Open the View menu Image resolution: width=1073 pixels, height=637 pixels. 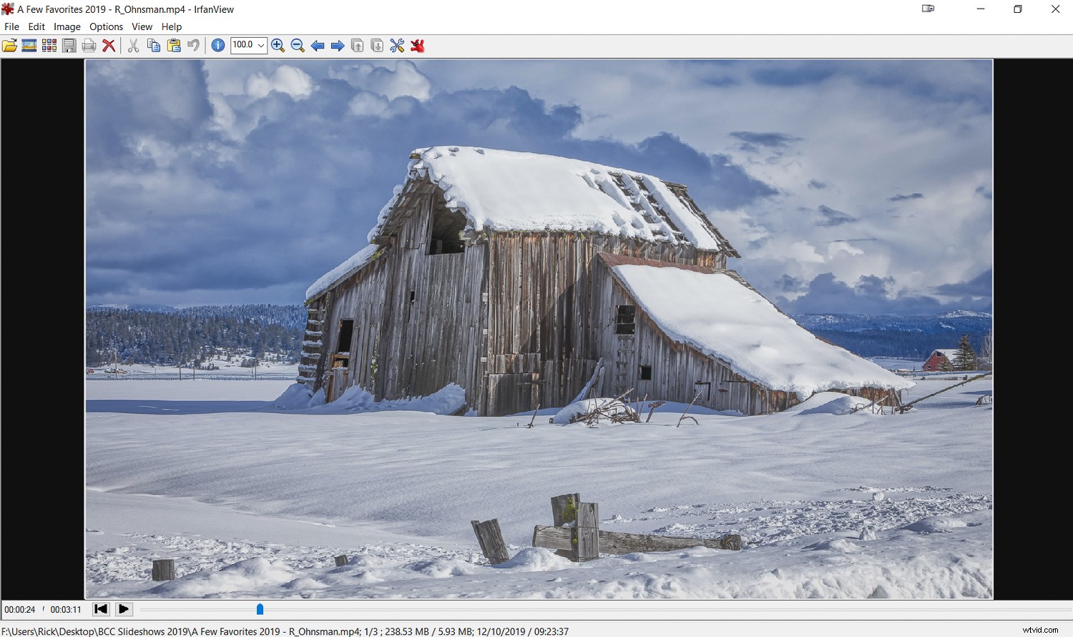[142, 26]
